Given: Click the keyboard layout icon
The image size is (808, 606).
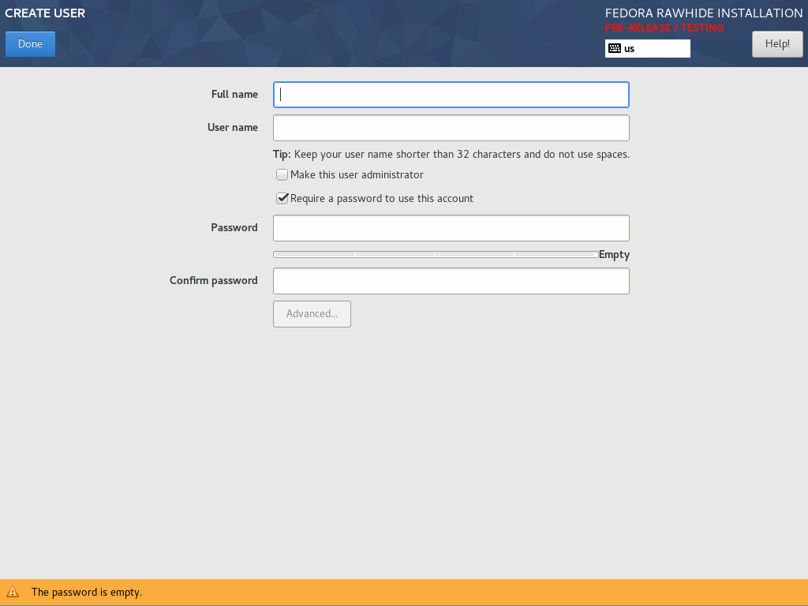Looking at the screenshot, I should 614,48.
